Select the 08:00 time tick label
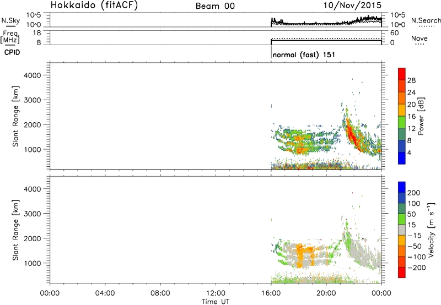Viewport: 441px width, 305px height. [x=160, y=293]
